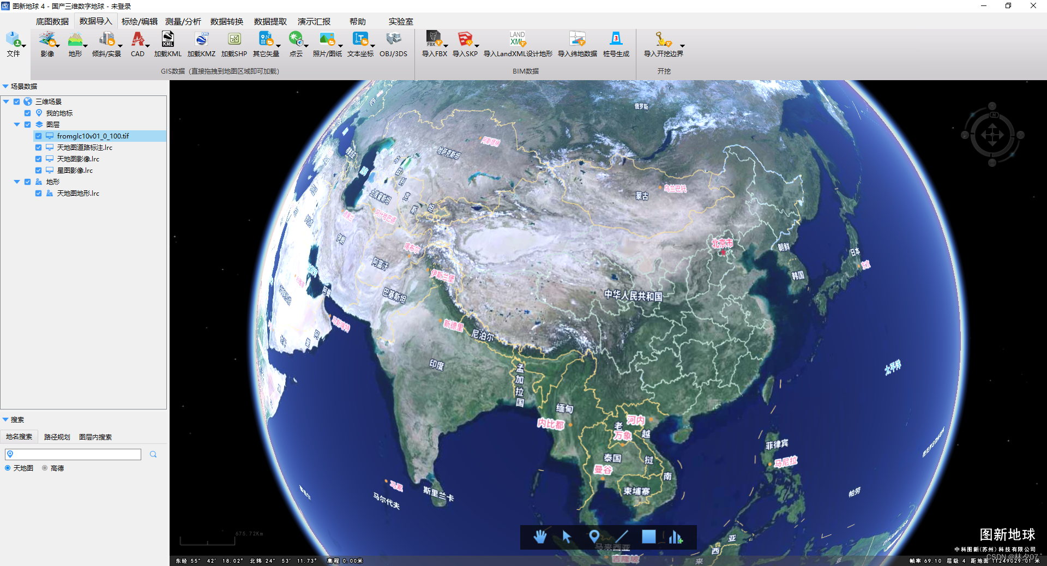Select the 天地图影像.lrc tree row
The height and width of the screenshot is (566, 1047).
point(83,159)
